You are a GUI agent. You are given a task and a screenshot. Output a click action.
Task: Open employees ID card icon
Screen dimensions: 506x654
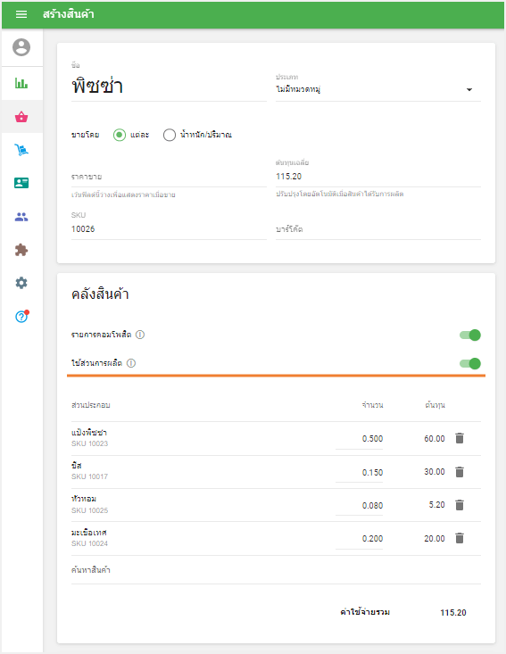coord(21,183)
